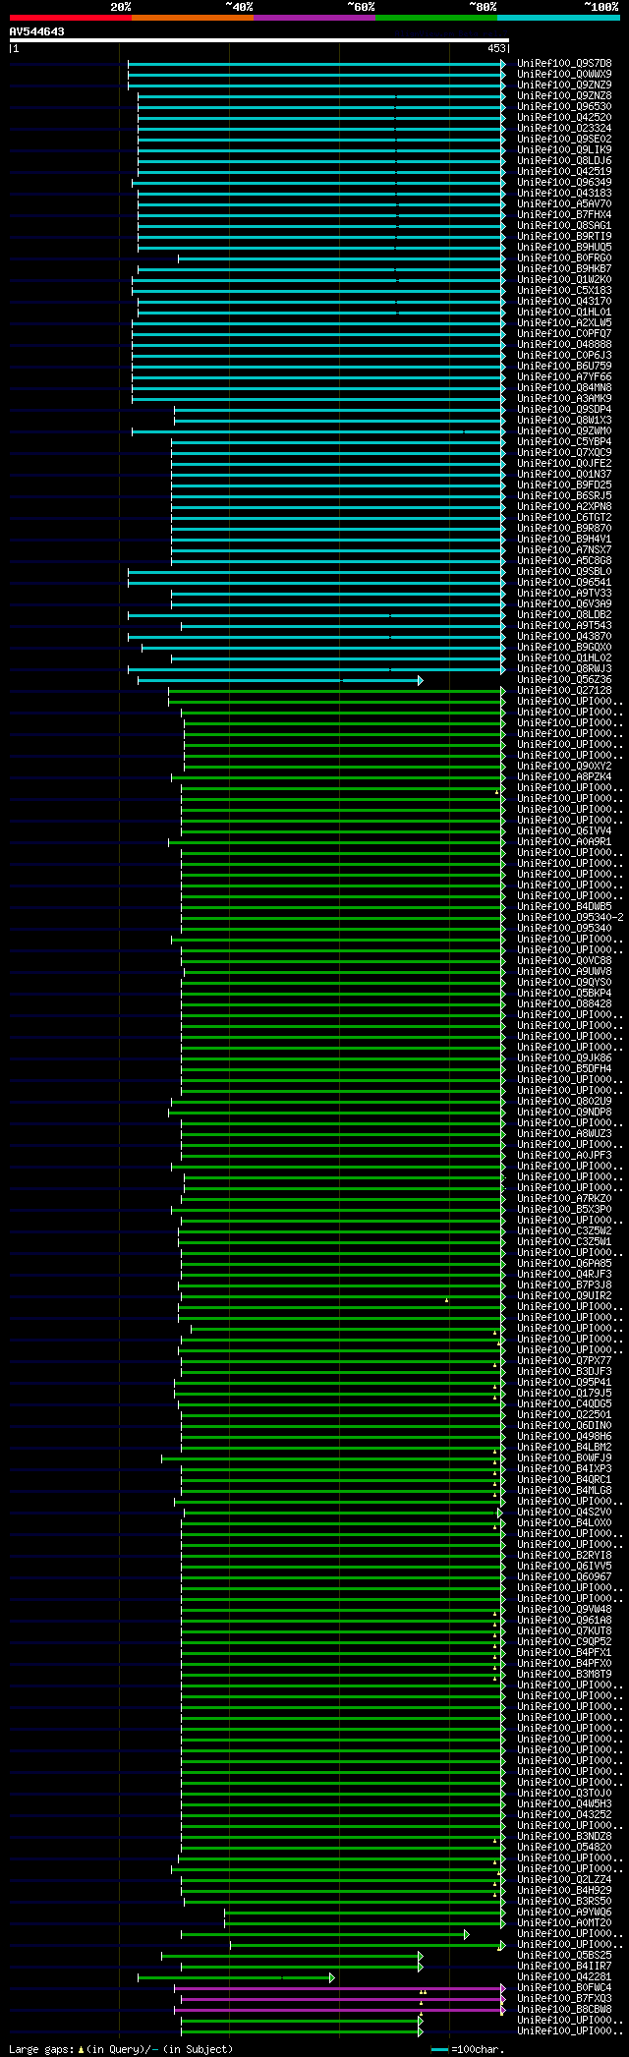629x2057 pixels.
Task: Select label UniRef100_Q9SE02
Action: click(564, 140)
